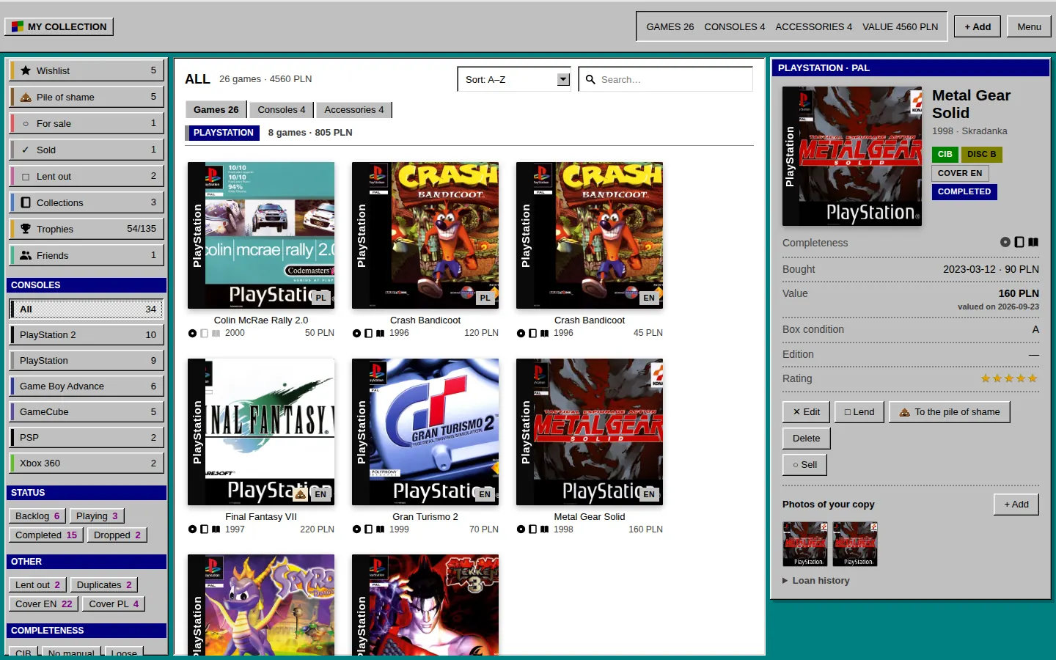Click the blue COMPLETED tag
This screenshot has height=660, width=1056.
964,192
